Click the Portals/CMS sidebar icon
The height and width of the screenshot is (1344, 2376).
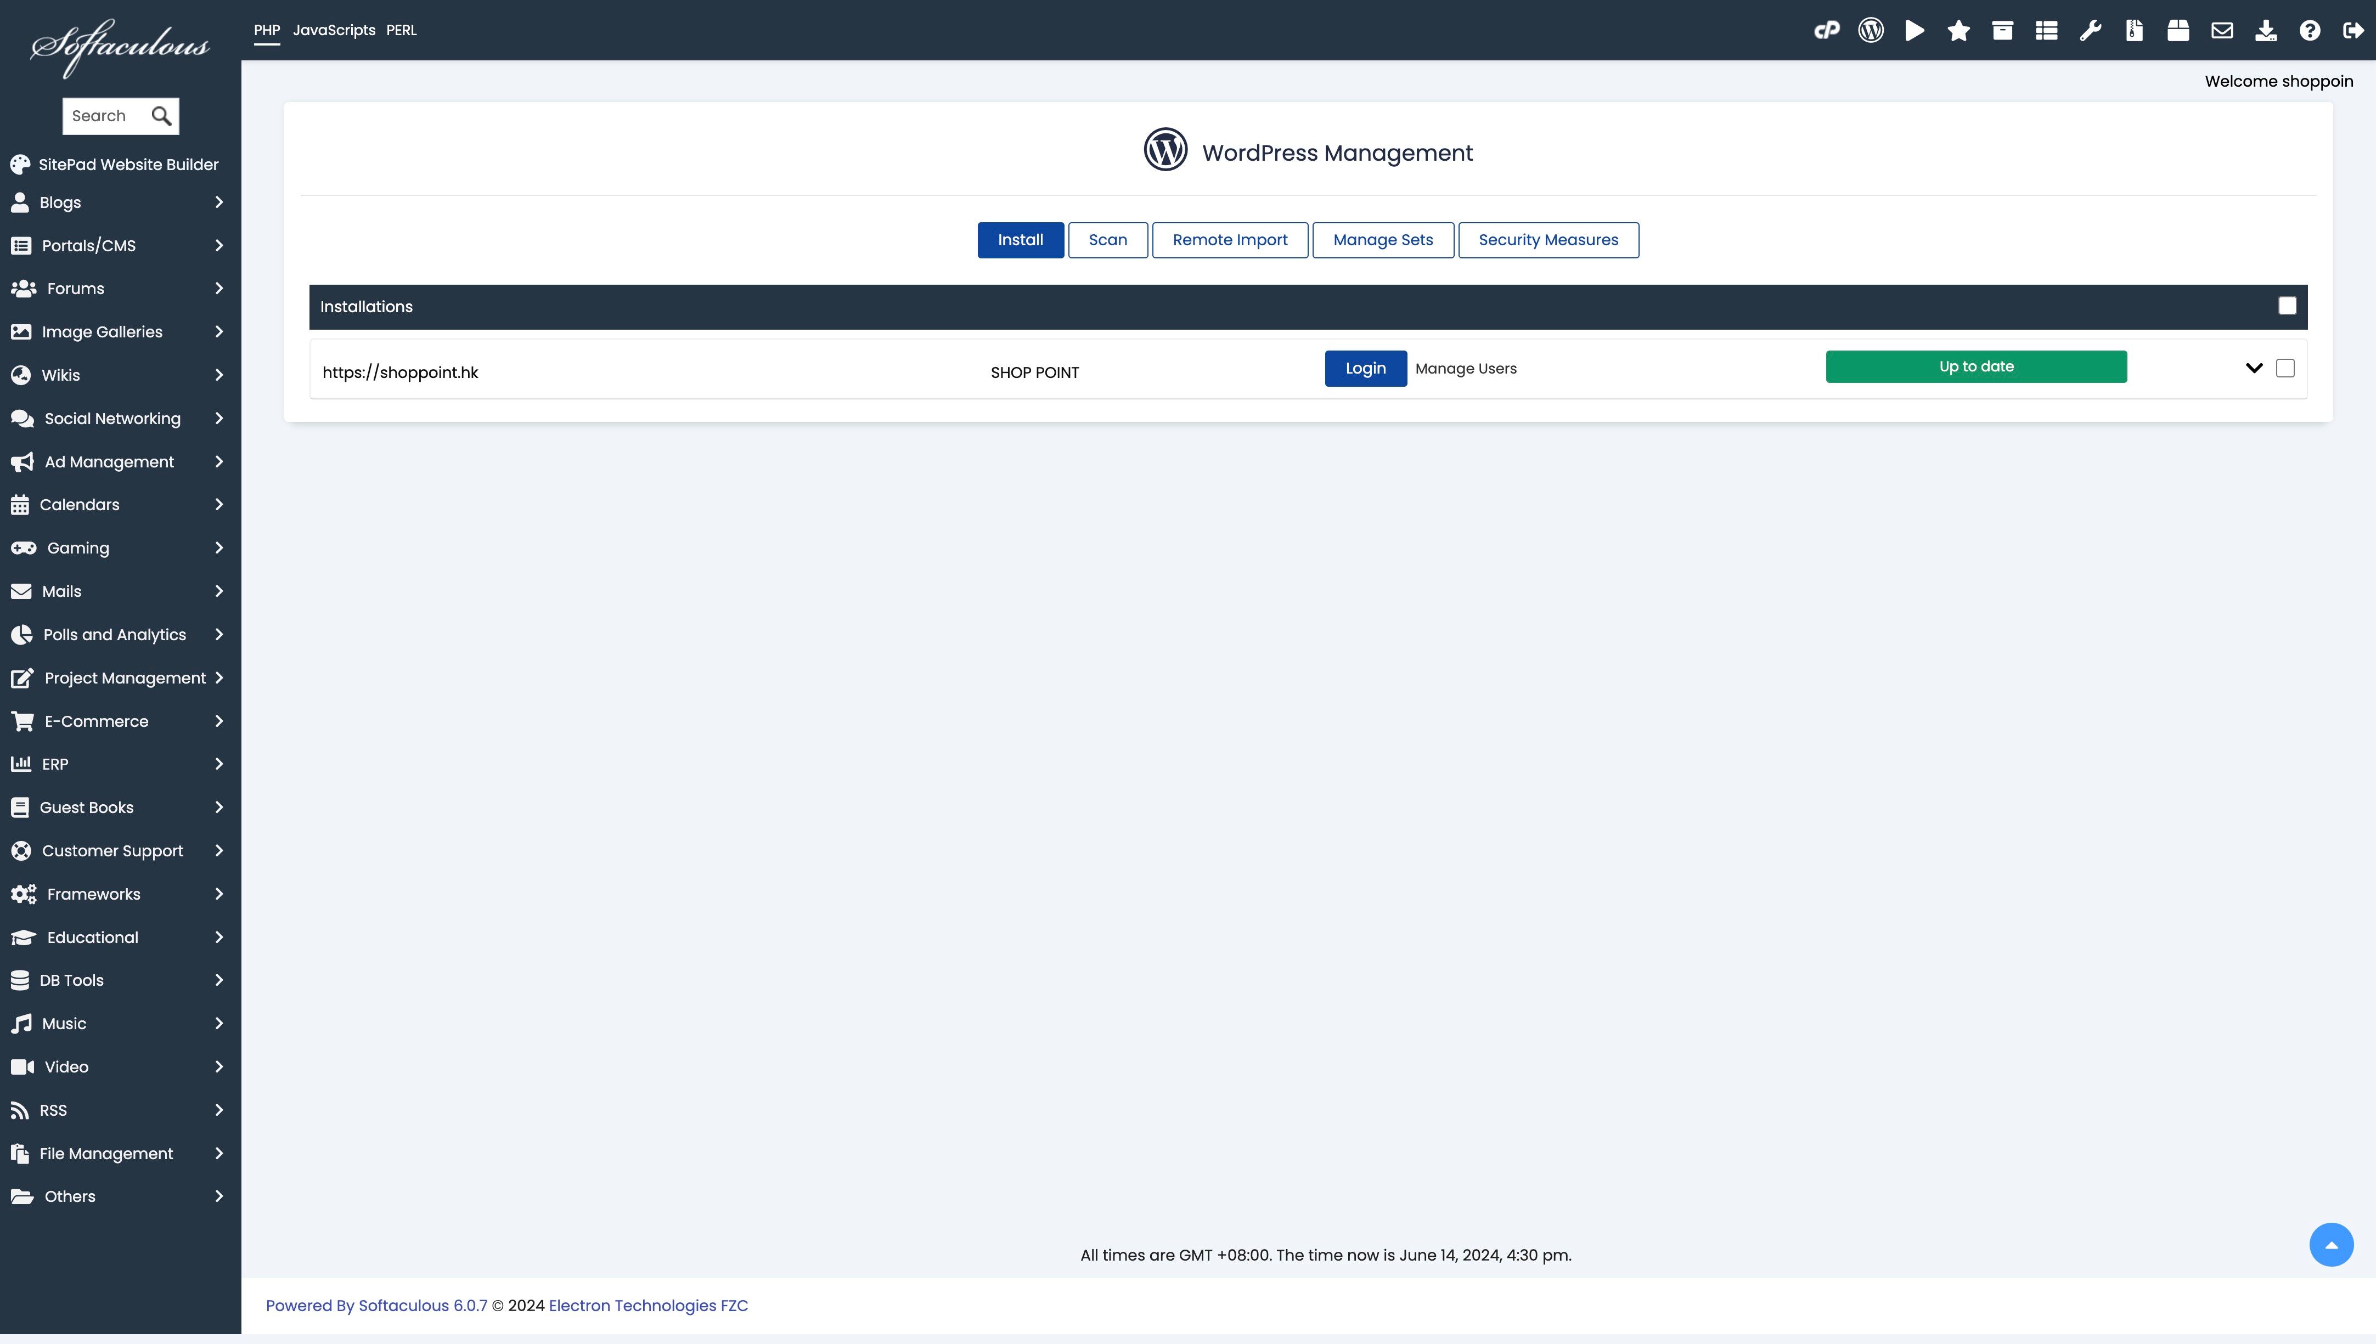(20, 246)
